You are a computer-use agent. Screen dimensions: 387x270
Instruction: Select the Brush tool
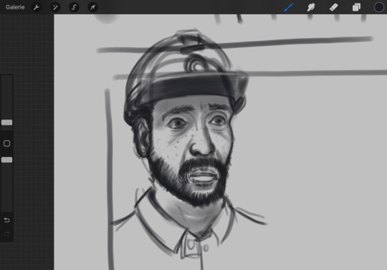(288, 7)
